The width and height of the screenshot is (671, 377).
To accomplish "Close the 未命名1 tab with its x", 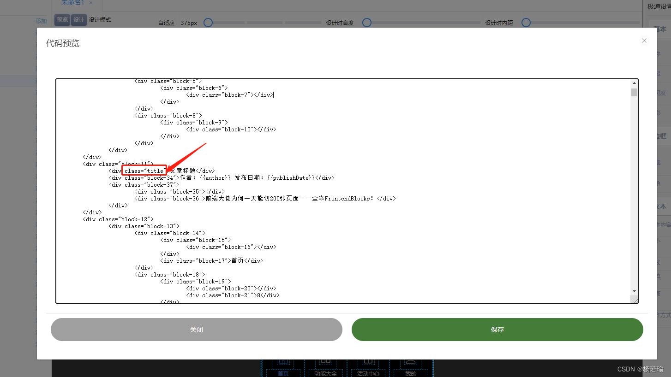I will 91,3.
